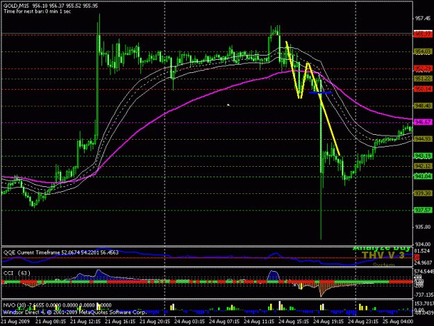Select the green 943.19 price level label
The image size is (434, 326).
tap(423, 156)
